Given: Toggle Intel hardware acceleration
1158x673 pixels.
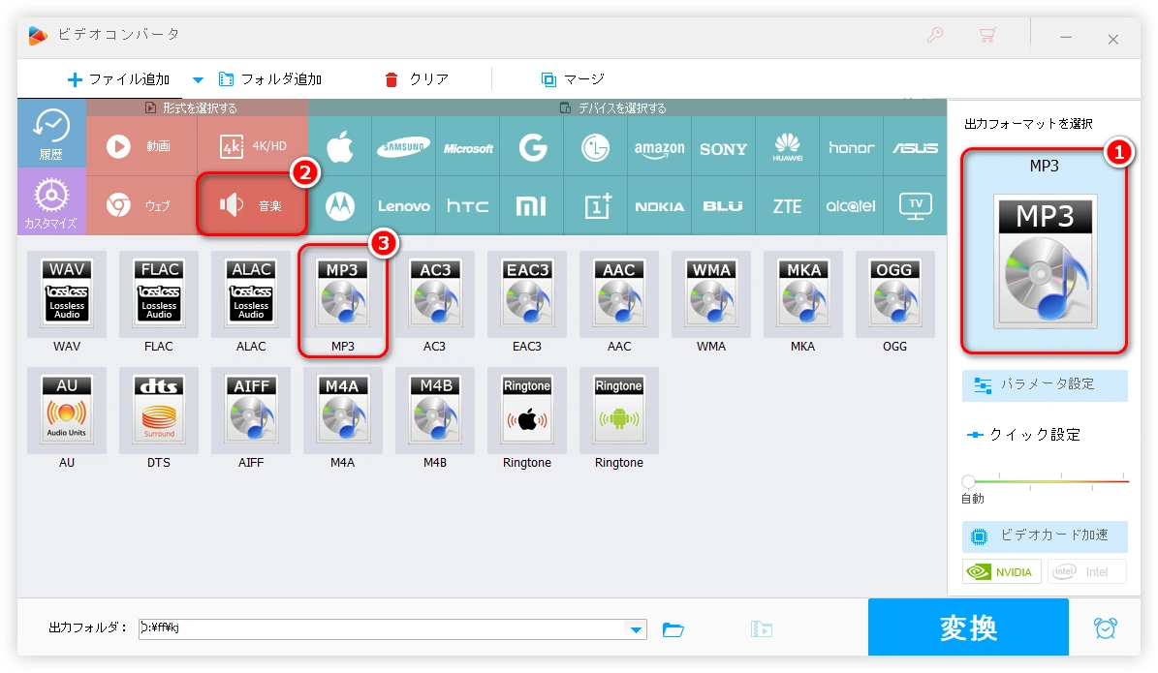Looking at the screenshot, I should [1086, 571].
